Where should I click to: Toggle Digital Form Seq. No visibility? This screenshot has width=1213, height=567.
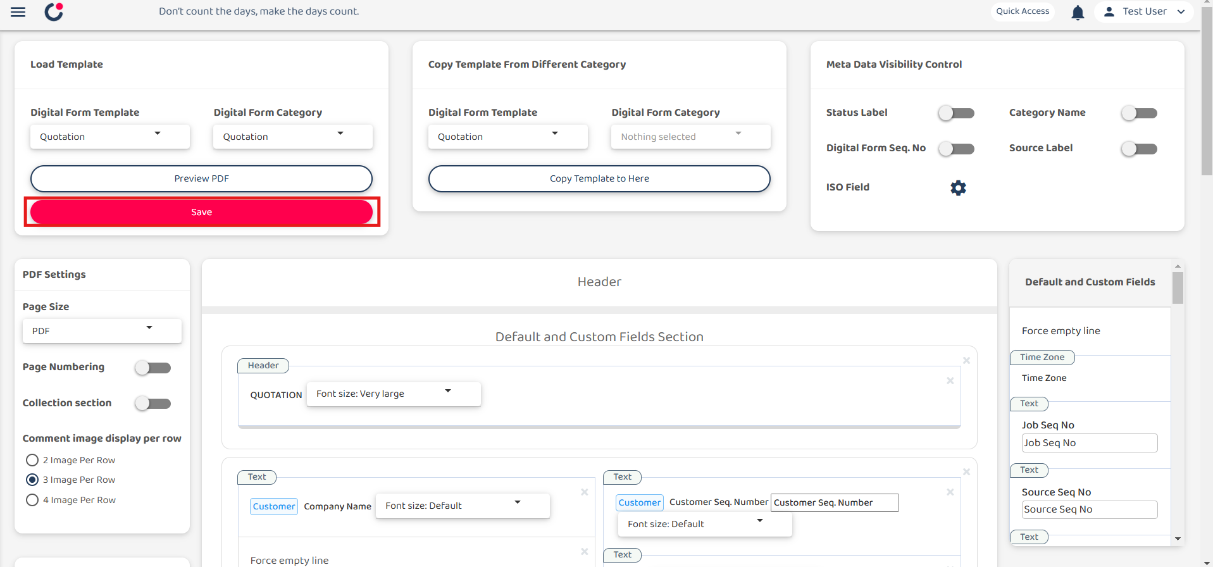[x=956, y=149]
